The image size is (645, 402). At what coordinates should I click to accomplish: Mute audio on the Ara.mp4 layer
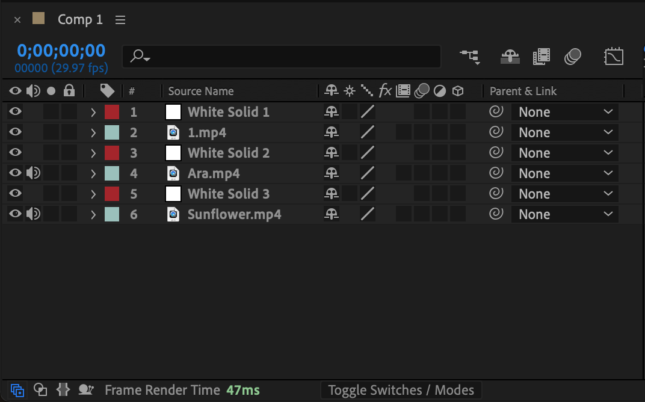pos(33,173)
